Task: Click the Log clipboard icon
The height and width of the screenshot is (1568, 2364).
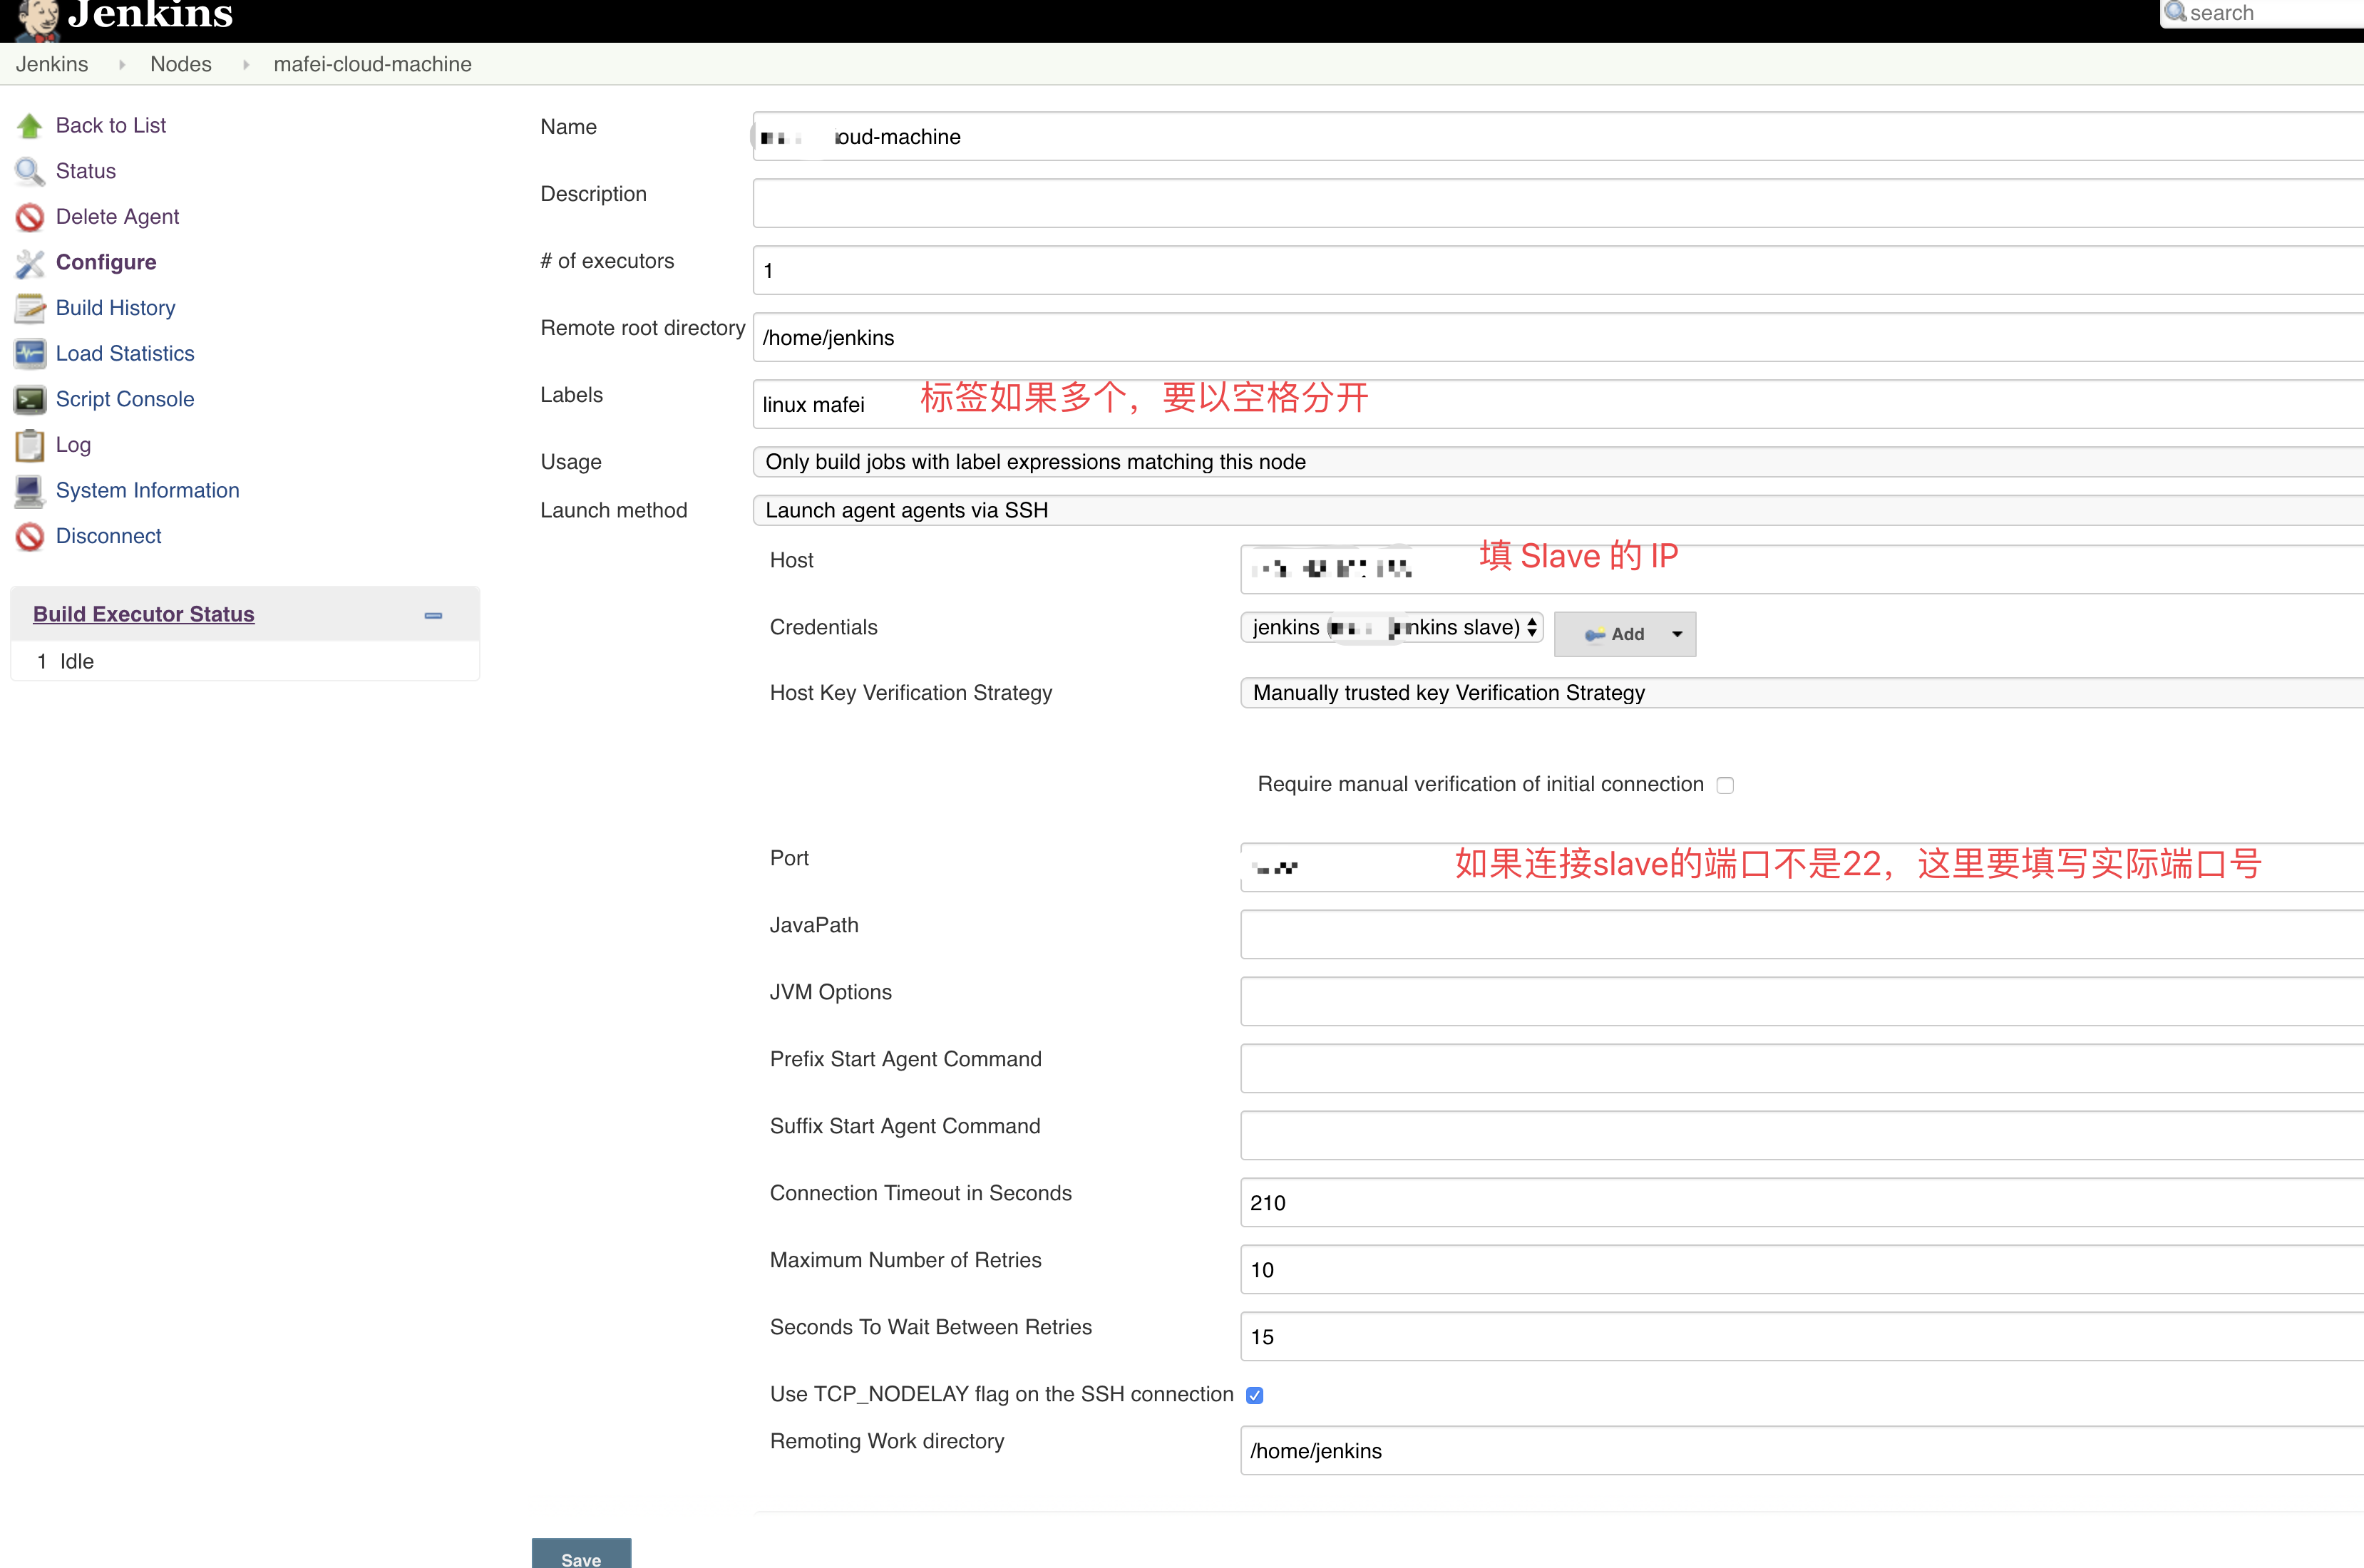Action: (x=29, y=445)
